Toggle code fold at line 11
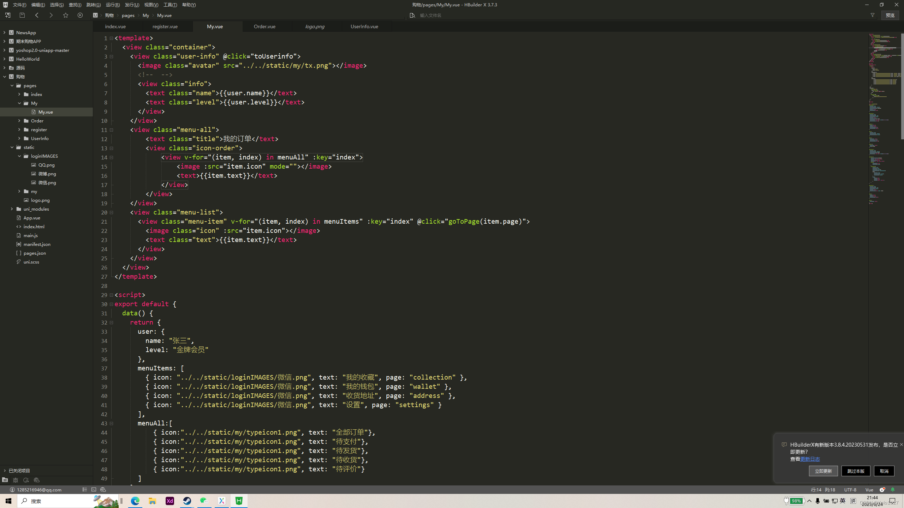904x508 pixels. (x=112, y=130)
